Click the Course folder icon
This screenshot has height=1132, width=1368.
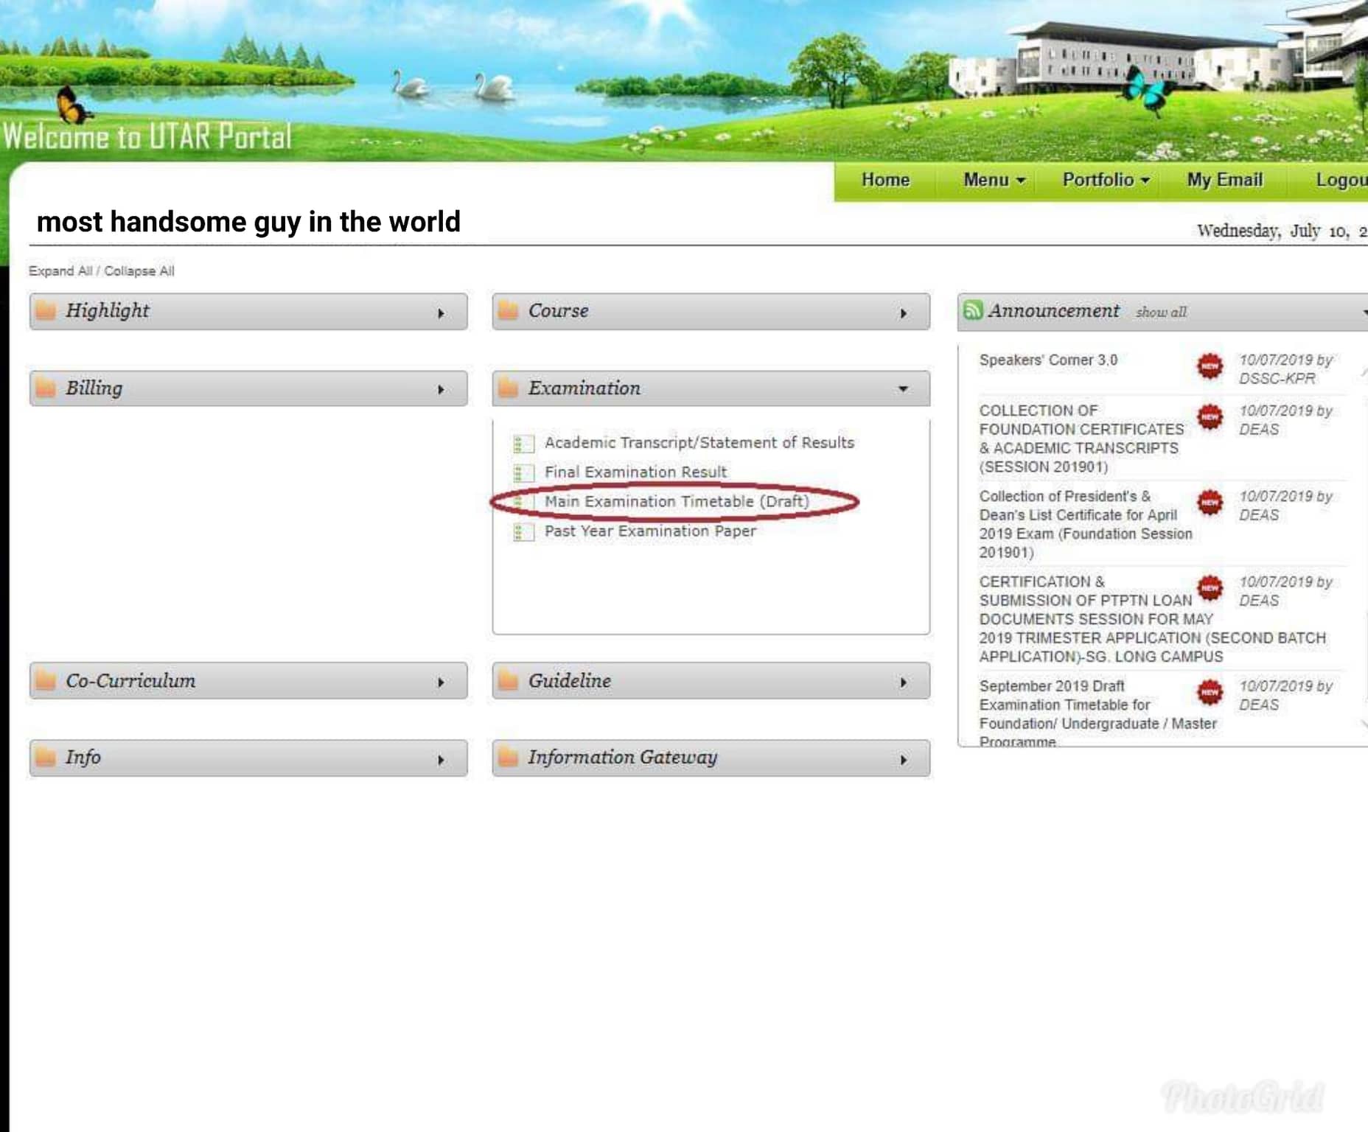(508, 310)
